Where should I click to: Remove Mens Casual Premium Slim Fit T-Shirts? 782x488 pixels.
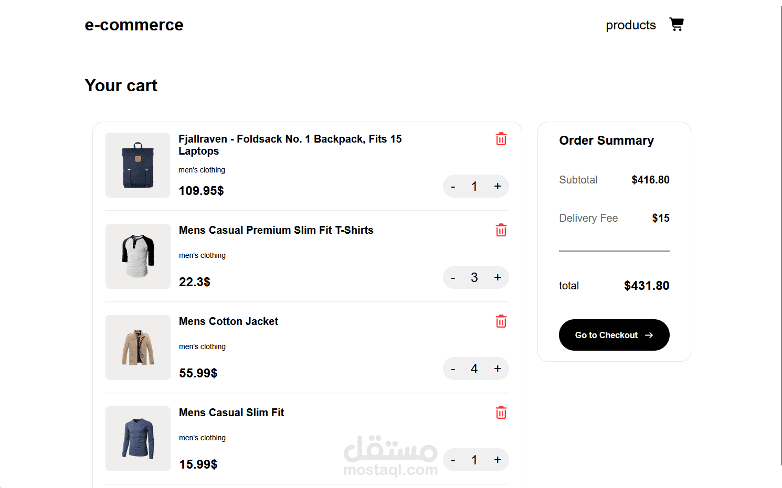(x=501, y=230)
